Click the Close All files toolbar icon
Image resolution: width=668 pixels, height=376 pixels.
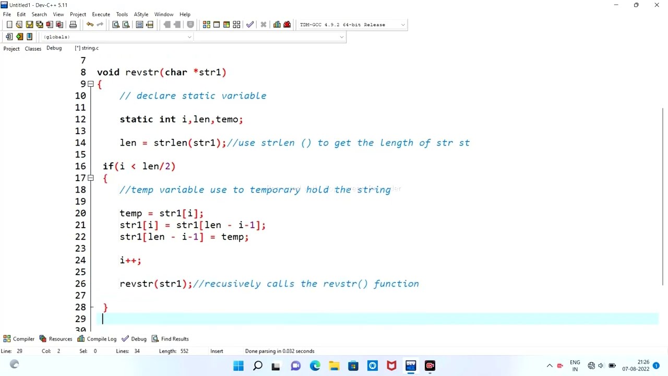(59, 25)
